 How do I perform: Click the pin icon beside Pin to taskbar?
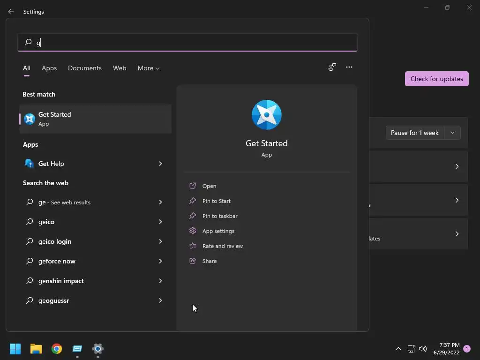[x=193, y=216]
